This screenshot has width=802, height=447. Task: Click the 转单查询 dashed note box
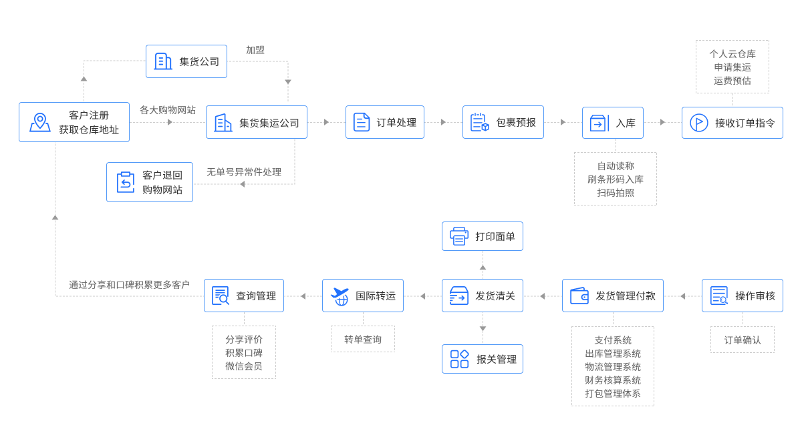click(x=363, y=339)
